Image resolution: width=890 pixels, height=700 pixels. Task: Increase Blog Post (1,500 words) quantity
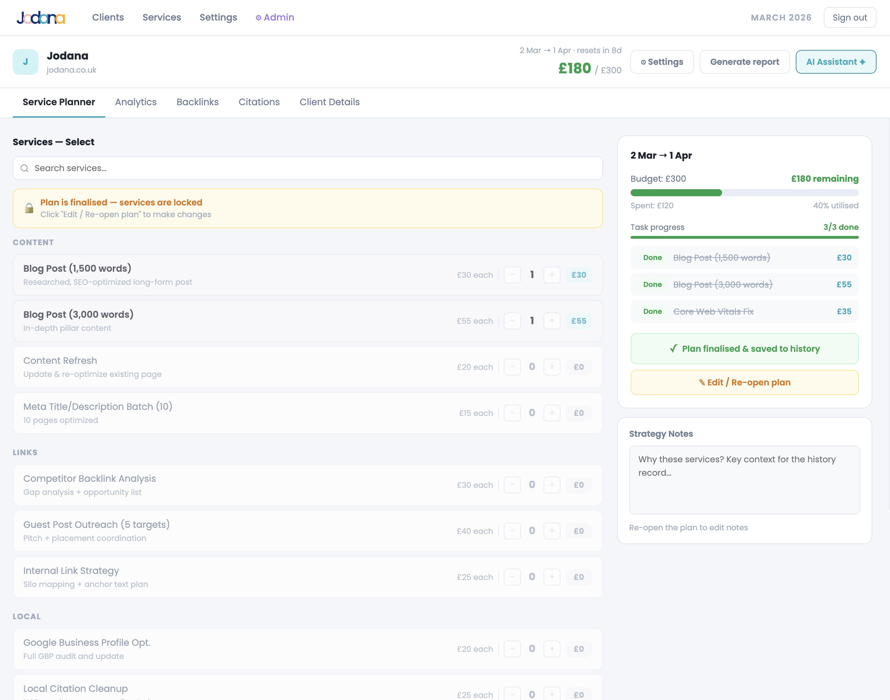tap(552, 275)
